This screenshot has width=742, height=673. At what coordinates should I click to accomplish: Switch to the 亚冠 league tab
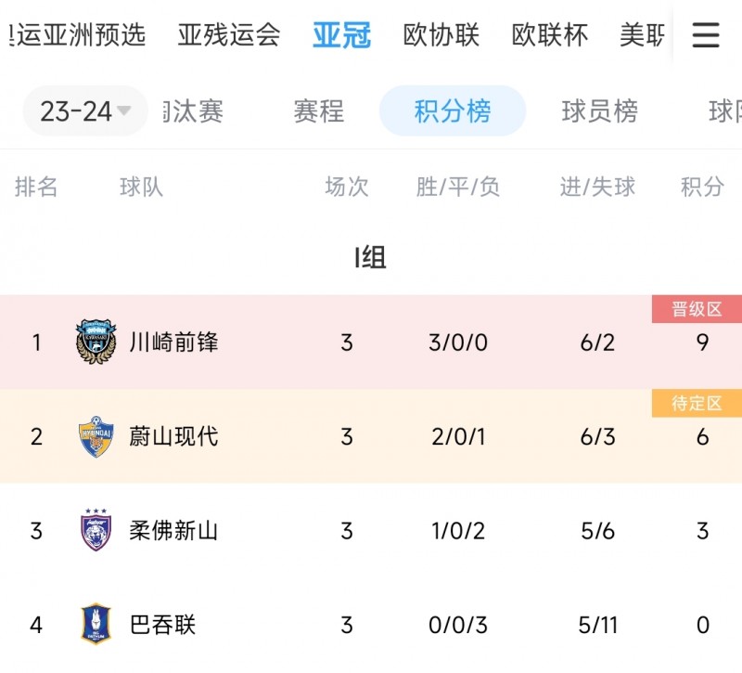coord(342,35)
